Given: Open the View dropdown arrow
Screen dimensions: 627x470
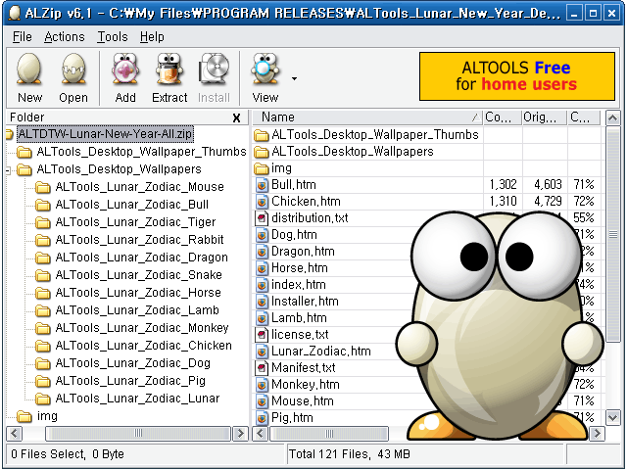Looking at the screenshot, I should click(294, 78).
